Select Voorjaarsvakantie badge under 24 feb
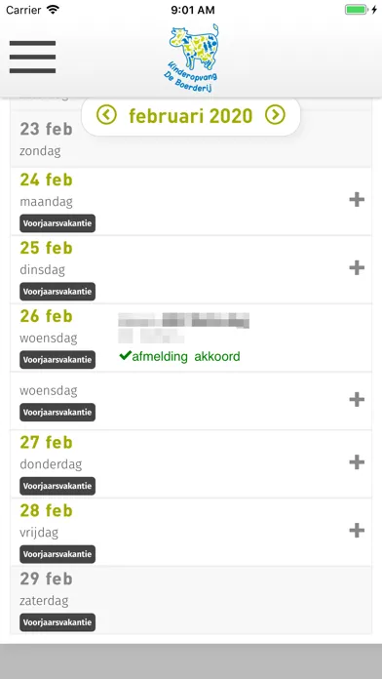382x679 pixels. [57, 223]
